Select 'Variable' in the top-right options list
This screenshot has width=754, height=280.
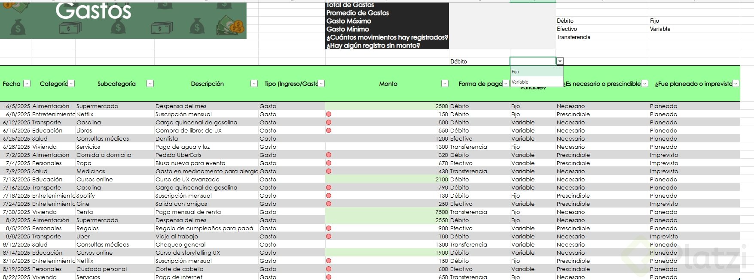694,29
